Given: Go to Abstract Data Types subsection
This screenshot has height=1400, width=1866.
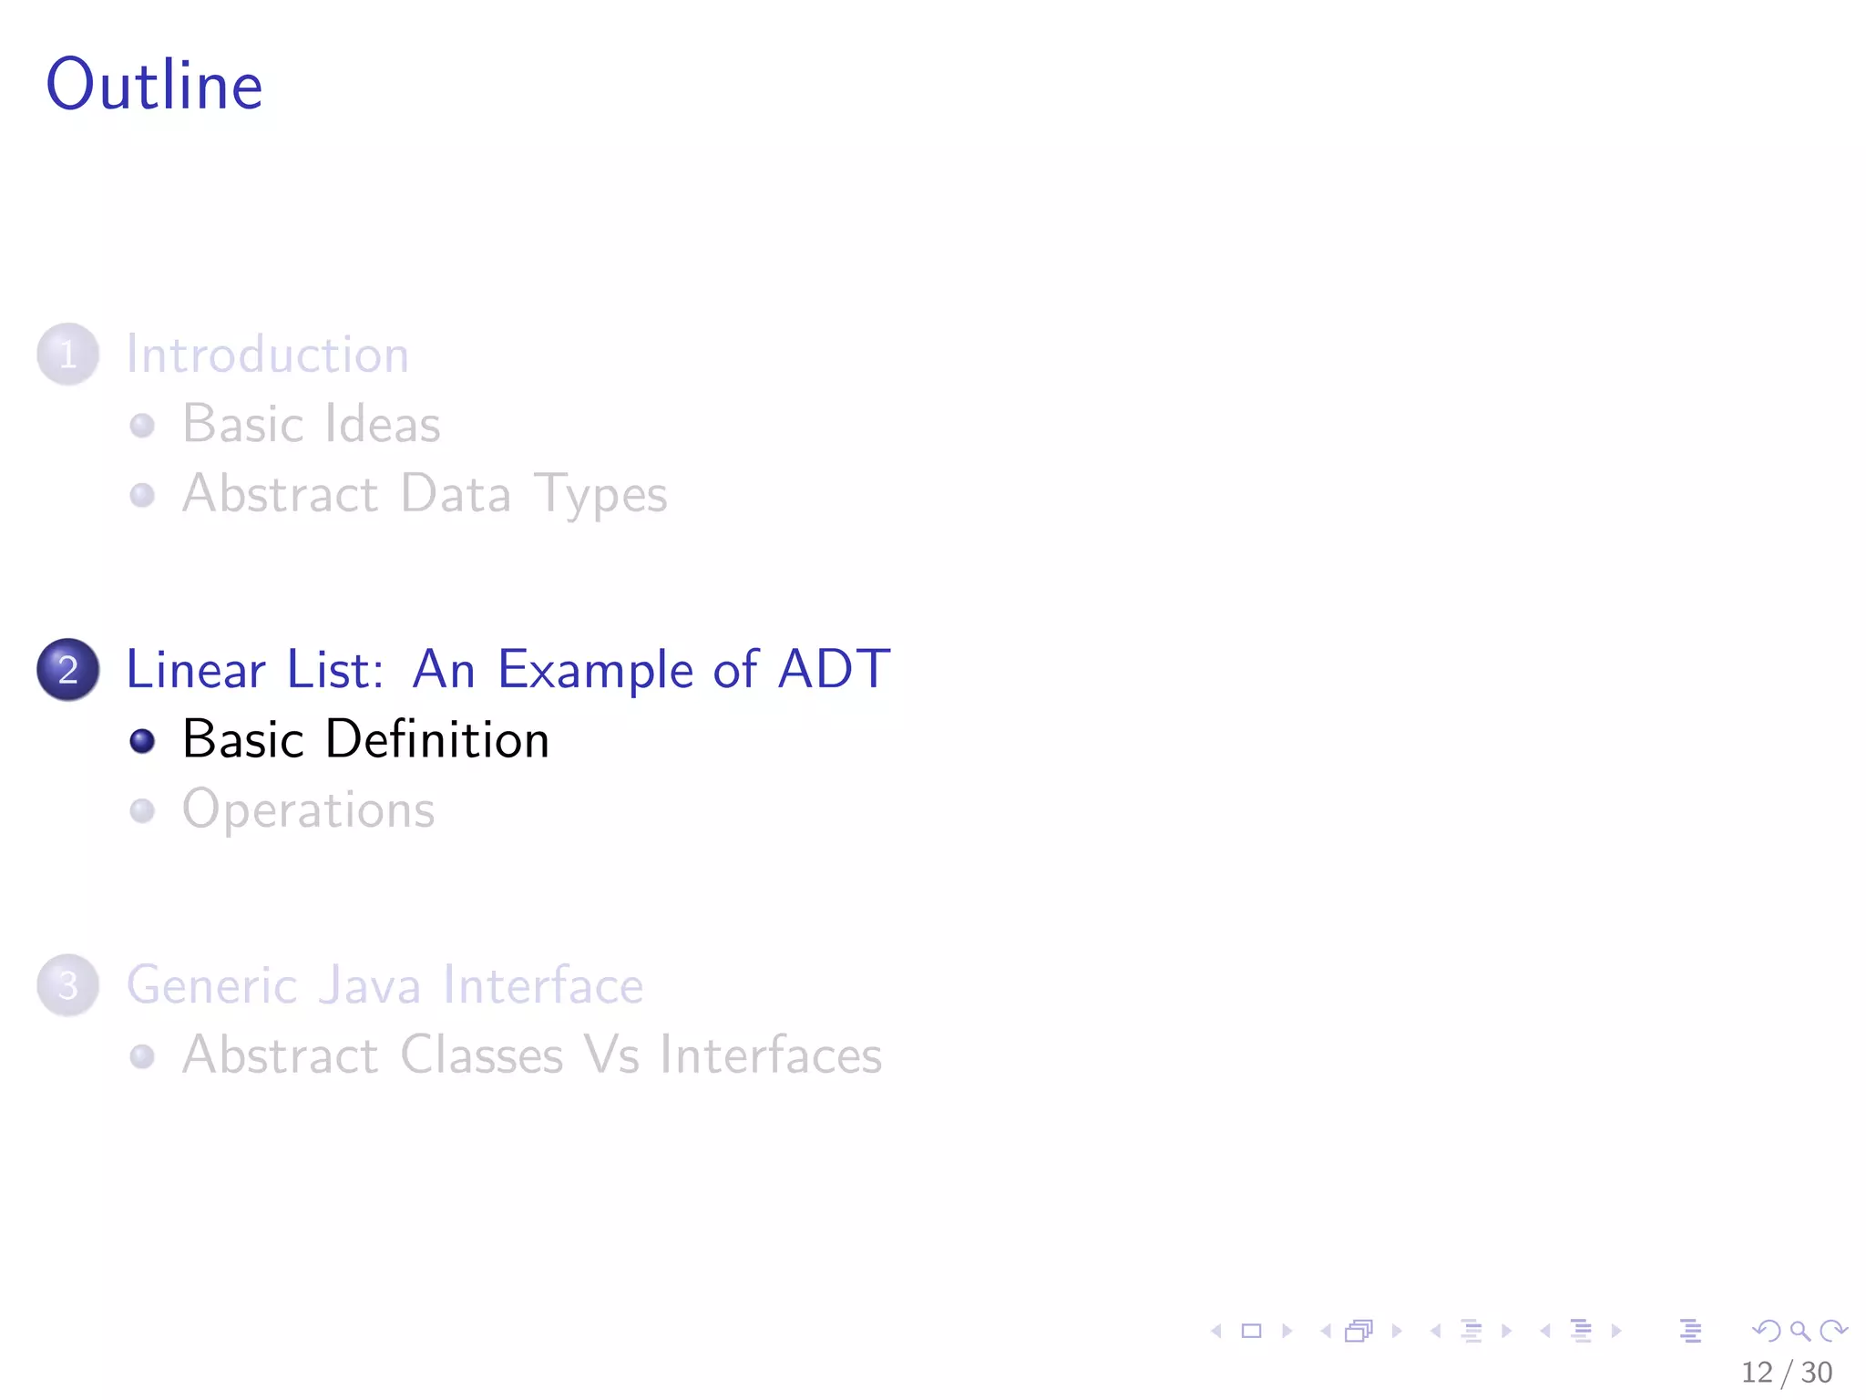Looking at the screenshot, I should pos(424,494).
